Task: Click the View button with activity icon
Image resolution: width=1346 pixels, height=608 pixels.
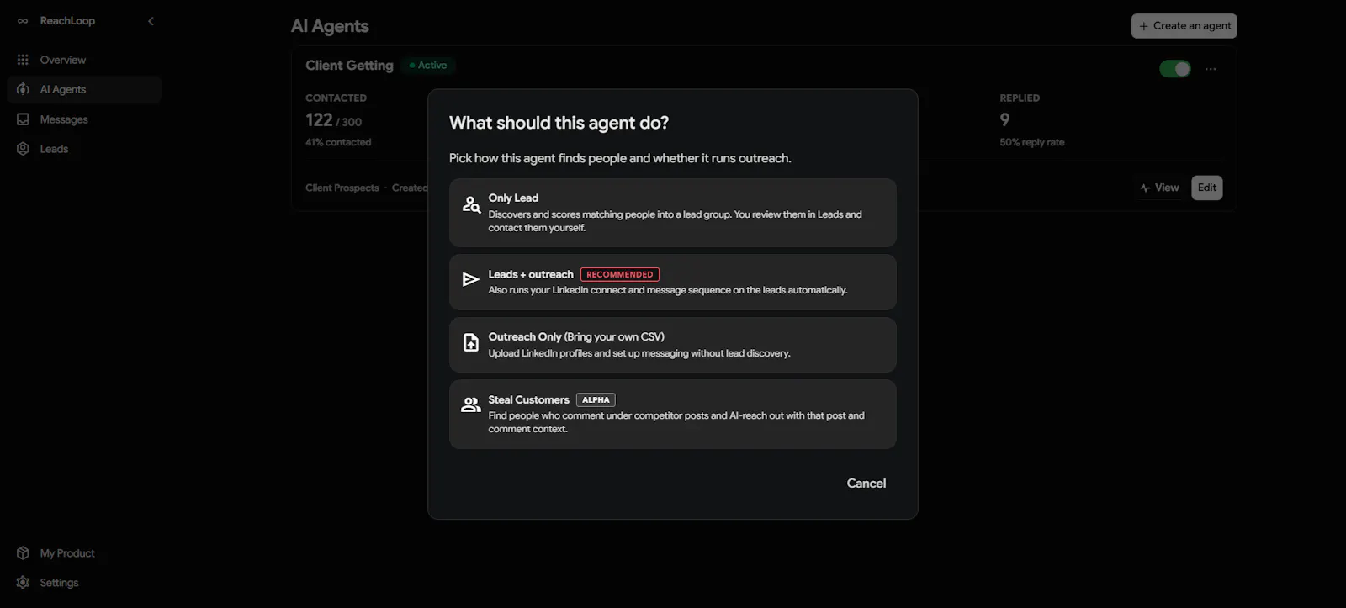Action: click(x=1159, y=188)
